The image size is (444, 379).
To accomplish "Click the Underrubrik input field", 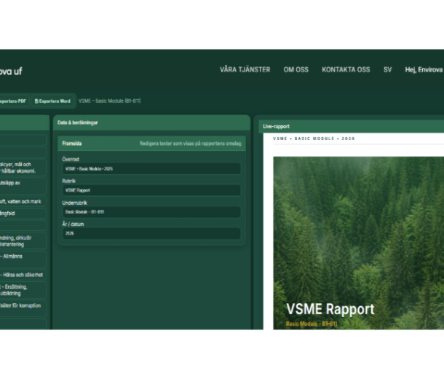I will click(151, 212).
